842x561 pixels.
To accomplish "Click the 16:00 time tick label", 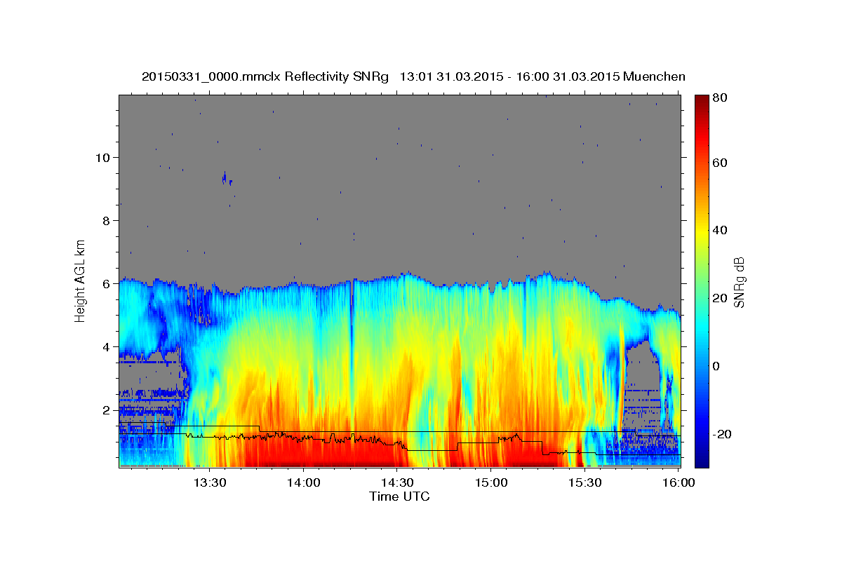I will pyautogui.click(x=679, y=482).
